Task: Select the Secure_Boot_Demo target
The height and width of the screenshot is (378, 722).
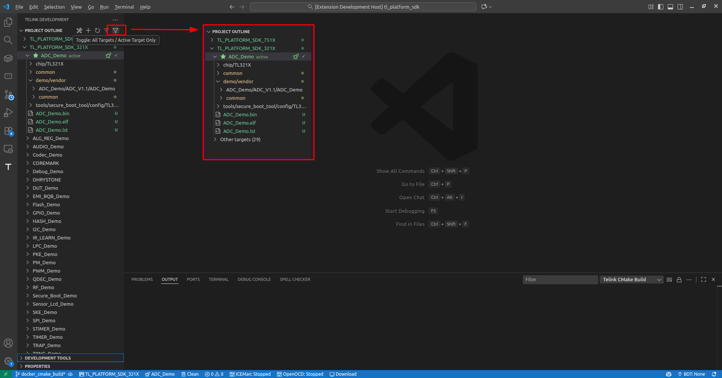Action: pyautogui.click(x=71, y=296)
